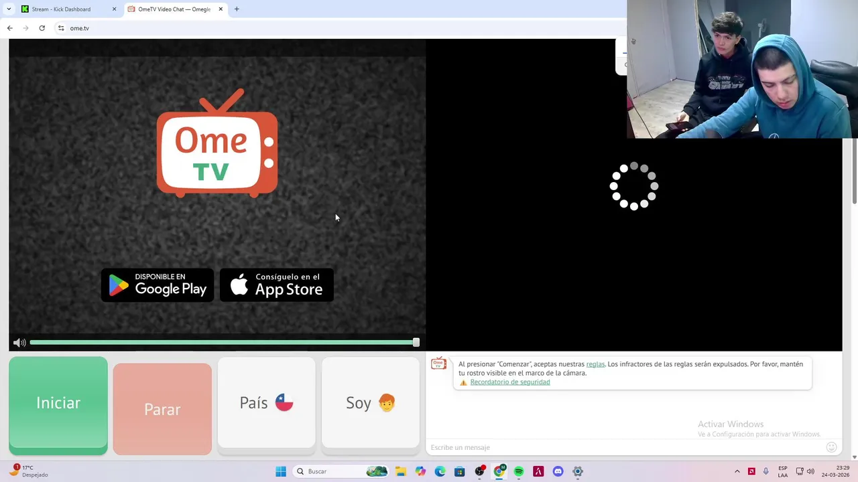Open Spotify from the taskbar
The width and height of the screenshot is (858, 482).
(x=519, y=471)
